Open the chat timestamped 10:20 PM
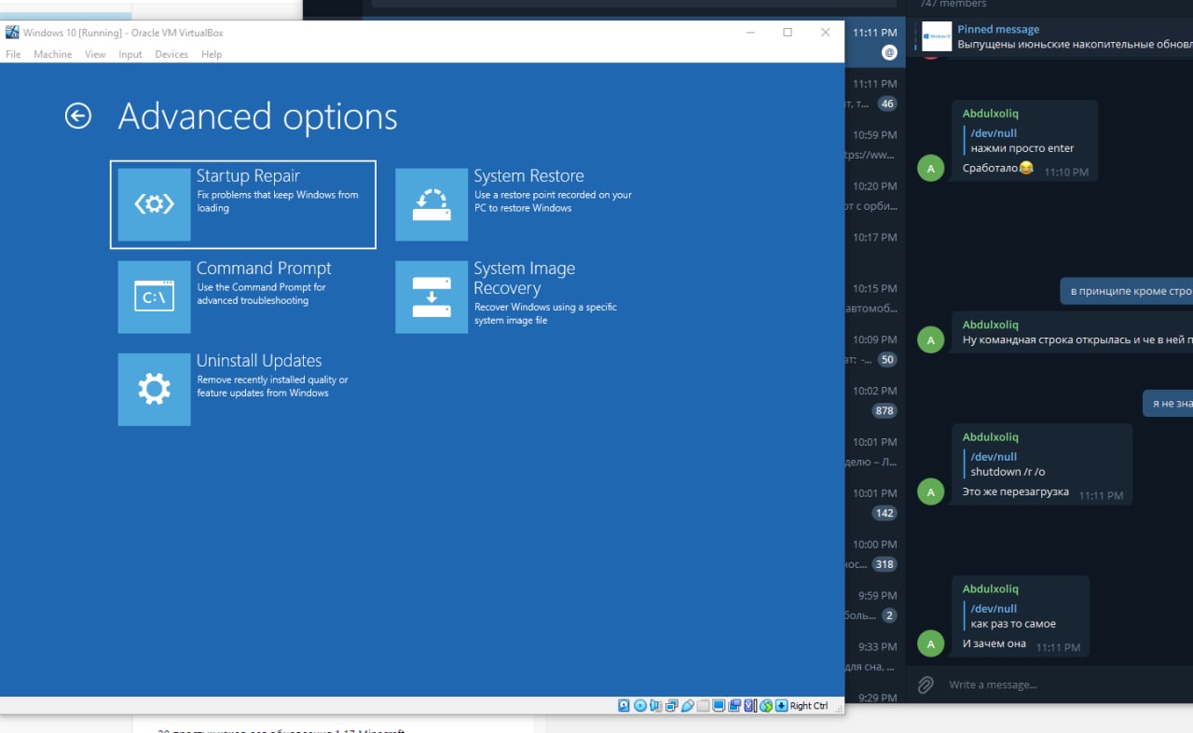The height and width of the screenshot is (733, 1193). [x=874, y=196]
